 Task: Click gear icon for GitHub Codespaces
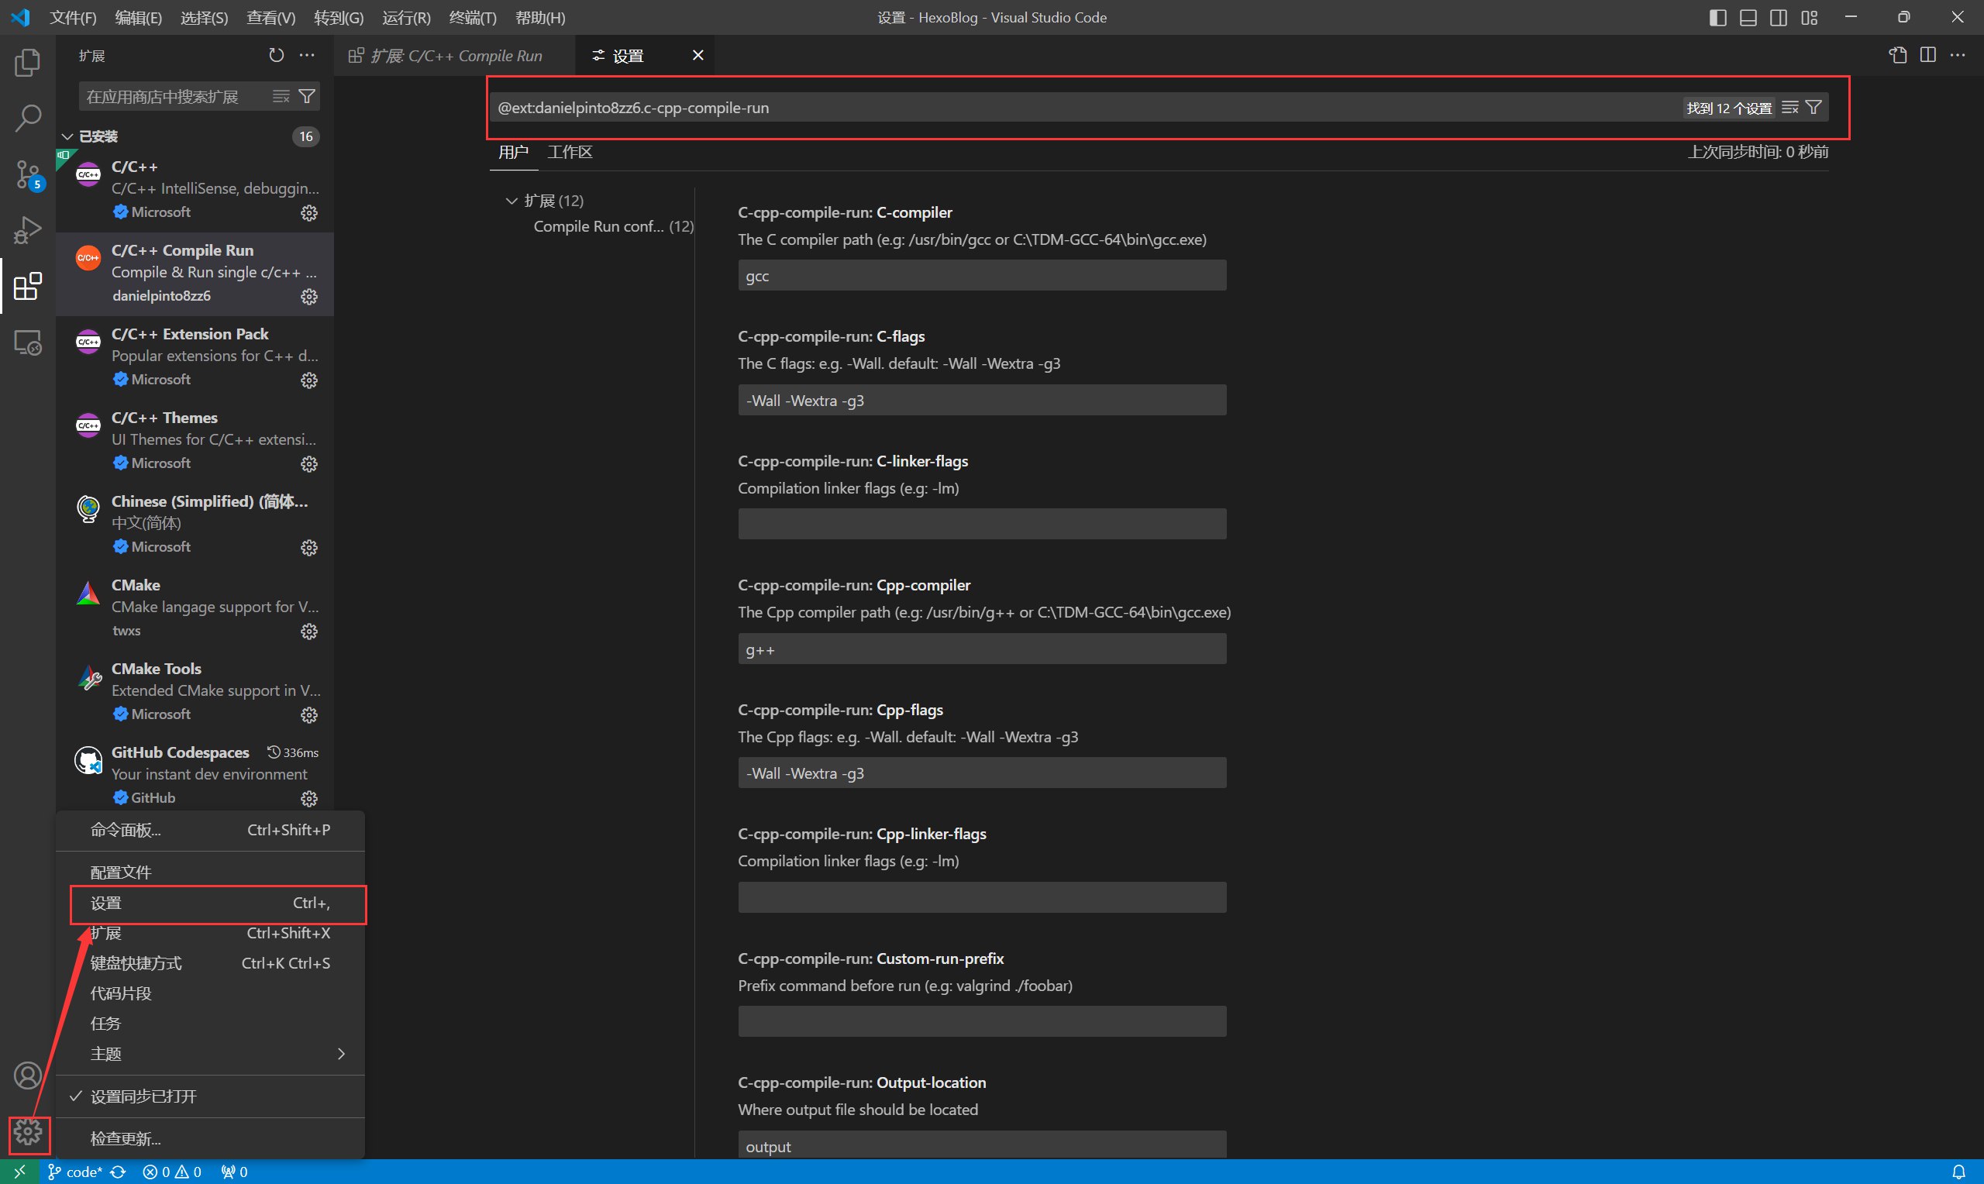[x=308, y=799]
